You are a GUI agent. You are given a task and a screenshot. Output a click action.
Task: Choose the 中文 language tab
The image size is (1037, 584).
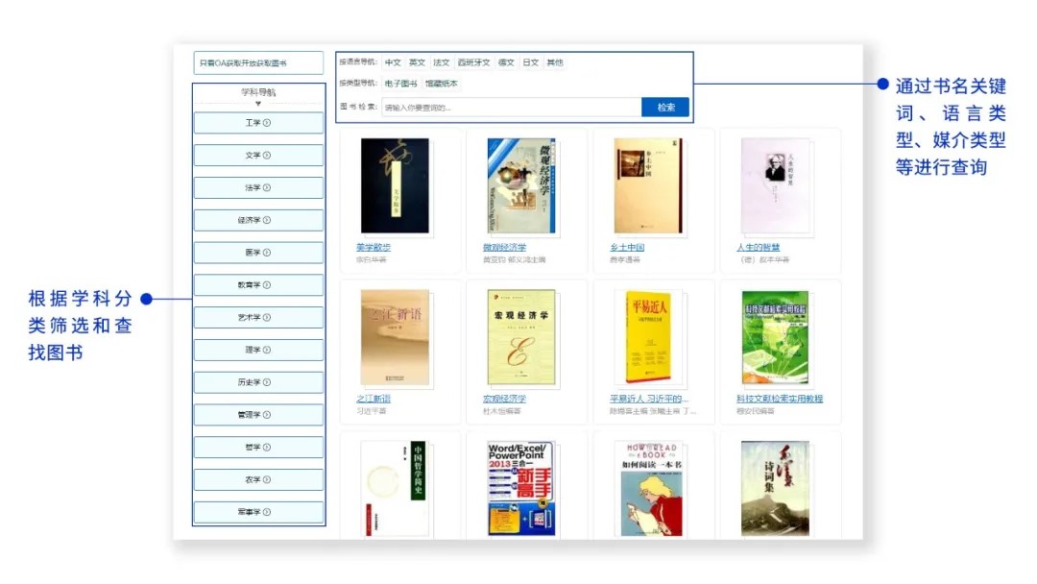[x=393, y=62]
